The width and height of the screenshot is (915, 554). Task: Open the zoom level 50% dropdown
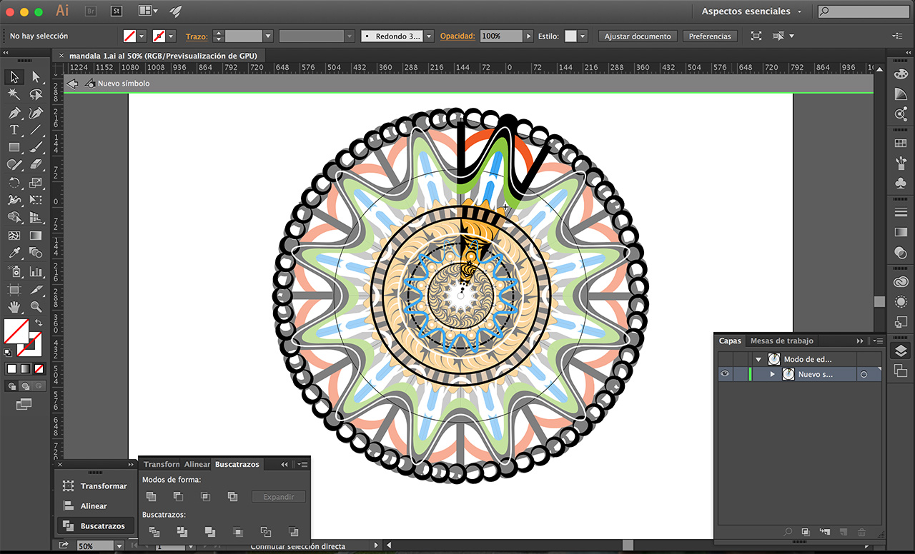[119, 546]
